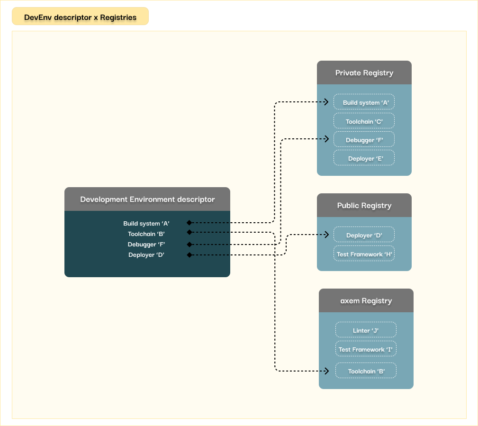Image resolution: width=478 pixels, height=426 pixels.
Task: Select Toolchain 'B' in axem Registry
Action: pyautogui.click(x=366, y=371)
